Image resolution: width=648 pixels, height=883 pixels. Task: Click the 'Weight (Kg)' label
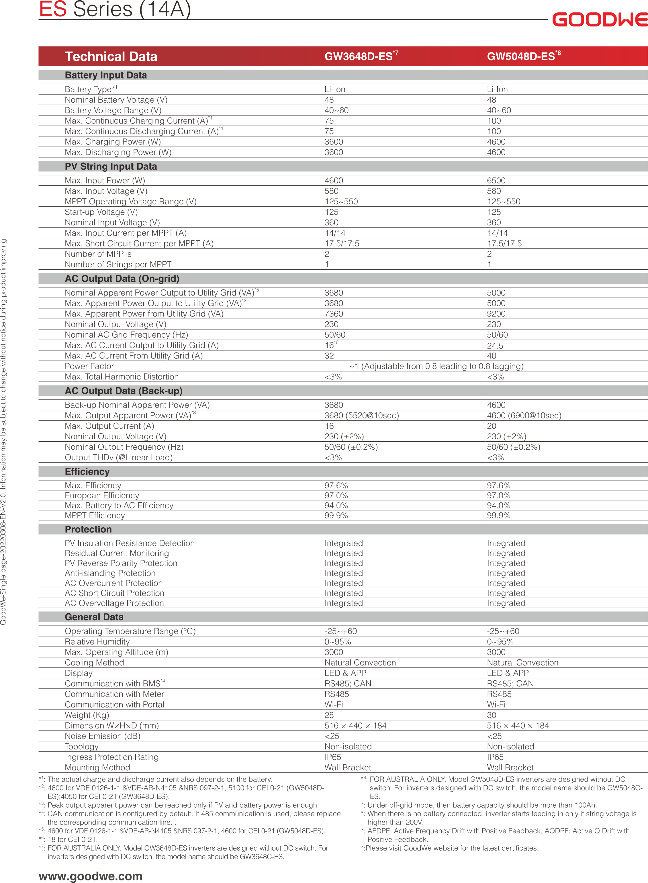tap(87, 715)
